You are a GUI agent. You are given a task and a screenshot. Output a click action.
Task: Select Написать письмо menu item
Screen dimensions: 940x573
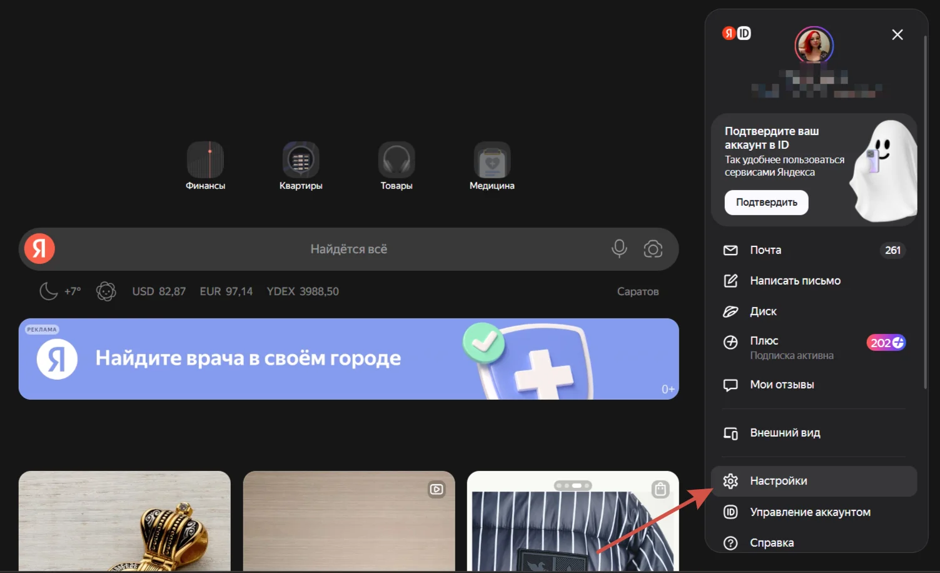tap(814, 281)
